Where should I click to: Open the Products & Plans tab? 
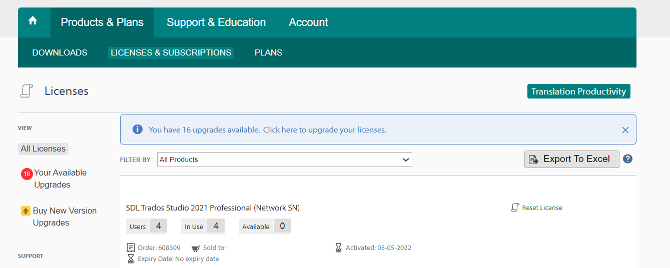point(102,22)
